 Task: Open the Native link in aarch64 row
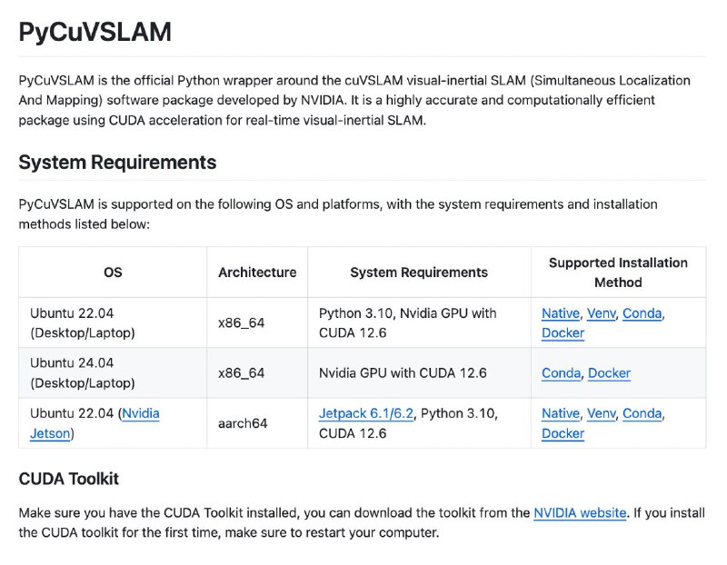pyautogui.click(x=561, y=413)
